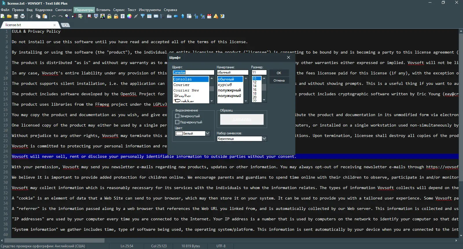Save the document with the floppy icon
This screenshot has height=249, width=463.
[16, 16]
